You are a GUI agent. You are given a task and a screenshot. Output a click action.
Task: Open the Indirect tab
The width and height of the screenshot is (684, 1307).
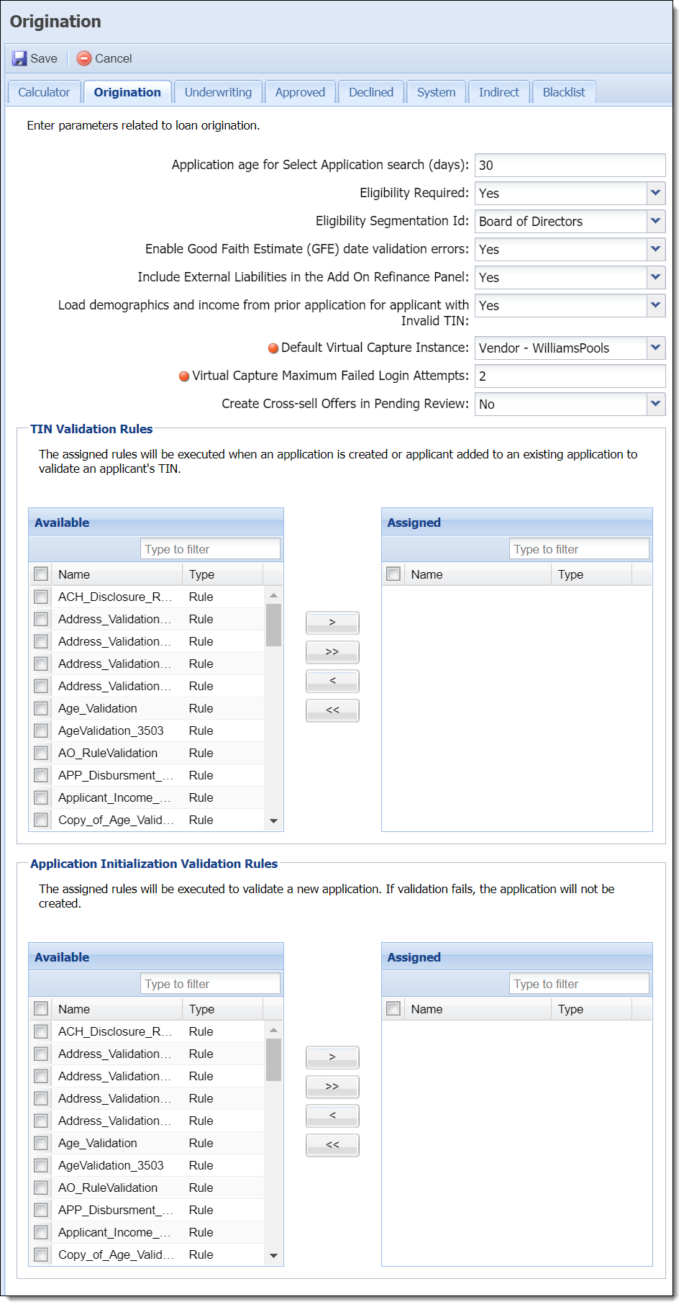(x=499, y=92)
